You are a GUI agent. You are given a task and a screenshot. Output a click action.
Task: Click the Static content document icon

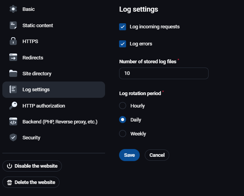point(13,26)
